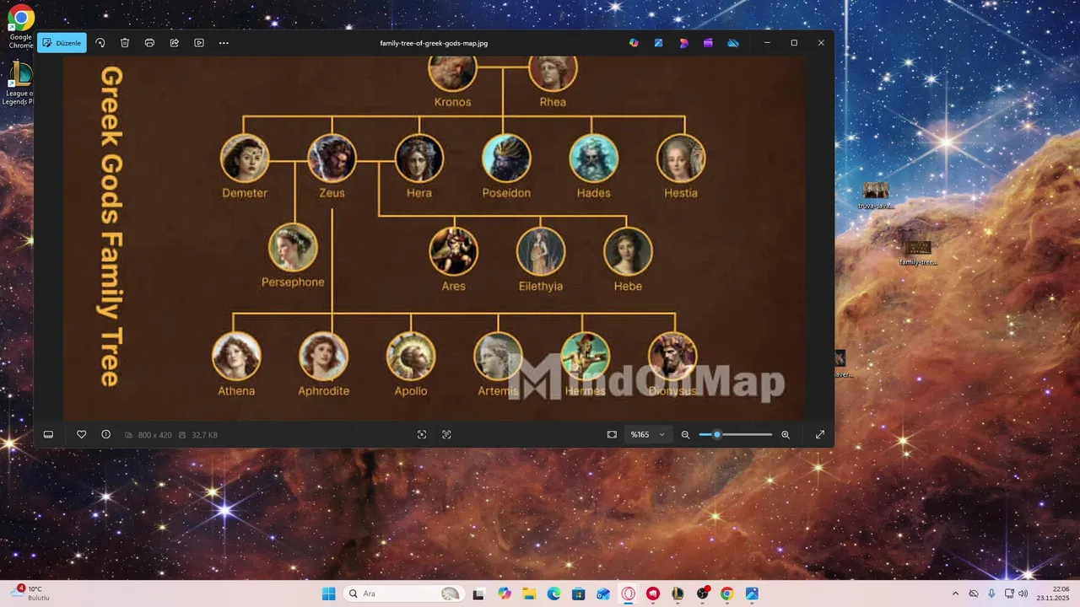Expand the hidden system tray icons chevron
Screen dimensions: 1080x607
tap(955, 594)
